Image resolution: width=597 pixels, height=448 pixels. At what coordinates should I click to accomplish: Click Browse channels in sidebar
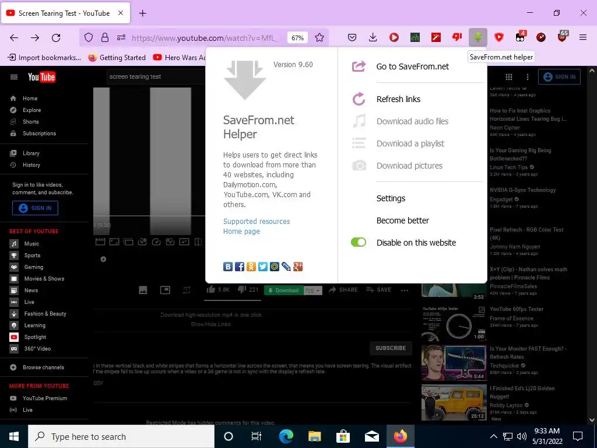tap(44, 367)
